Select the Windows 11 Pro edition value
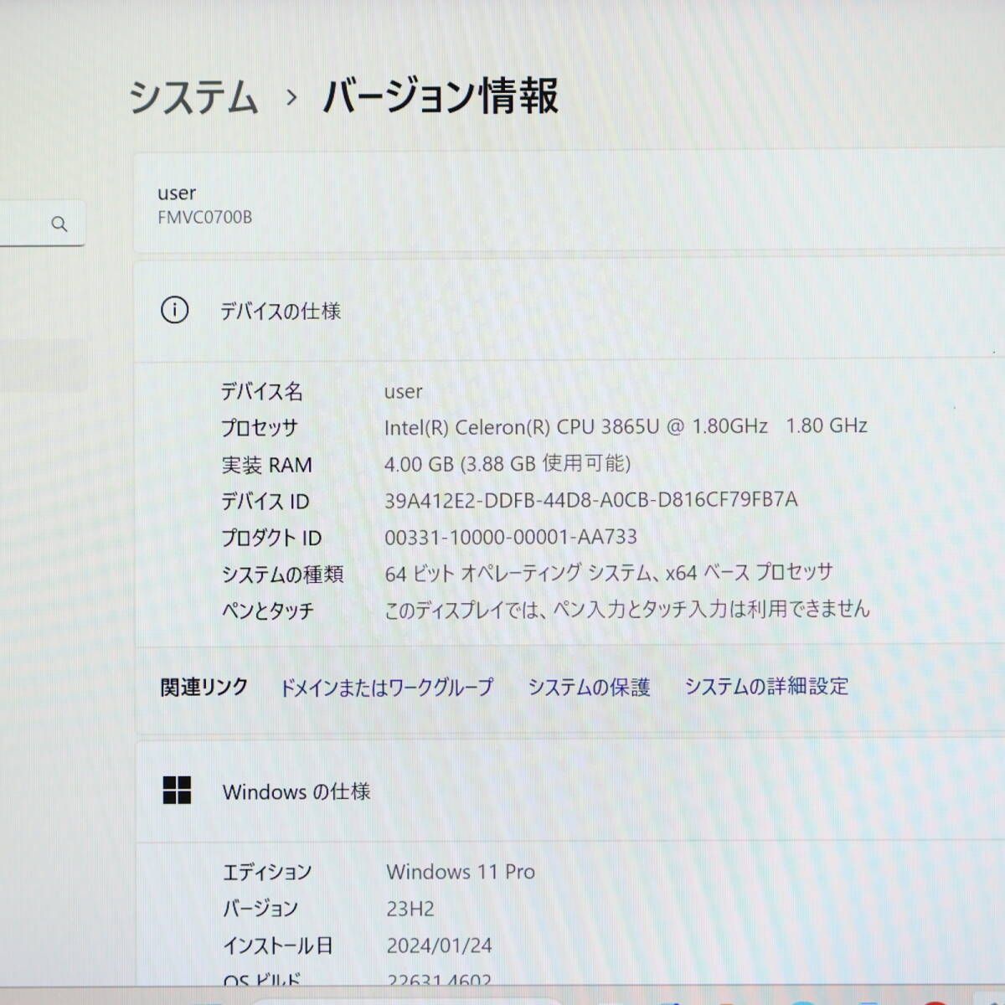 point(461,872)
